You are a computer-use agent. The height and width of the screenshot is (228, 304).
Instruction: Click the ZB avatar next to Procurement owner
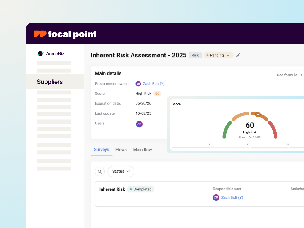[138, 84]
